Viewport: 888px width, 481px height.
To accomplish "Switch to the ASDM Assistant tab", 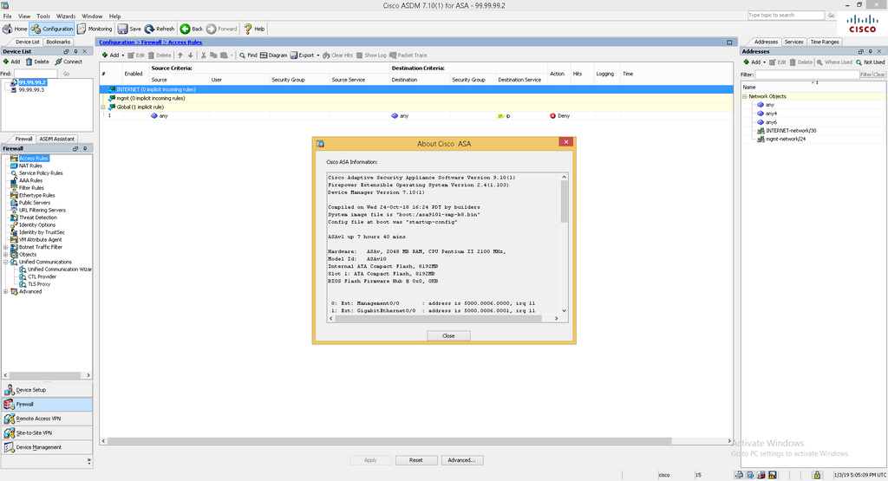I will [x=56, y=139].
